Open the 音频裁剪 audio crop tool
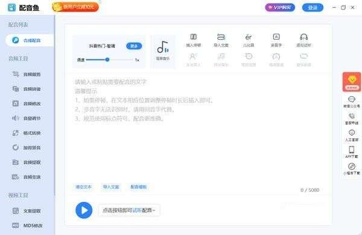This screenshot has width=362, height=235. click(27, 75)
